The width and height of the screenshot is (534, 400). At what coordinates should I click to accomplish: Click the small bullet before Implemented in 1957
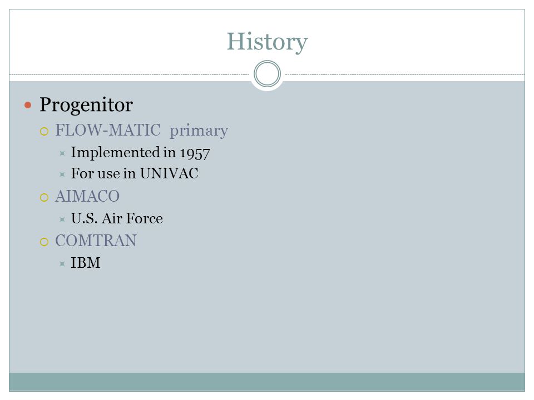click(x=62, y=153)
